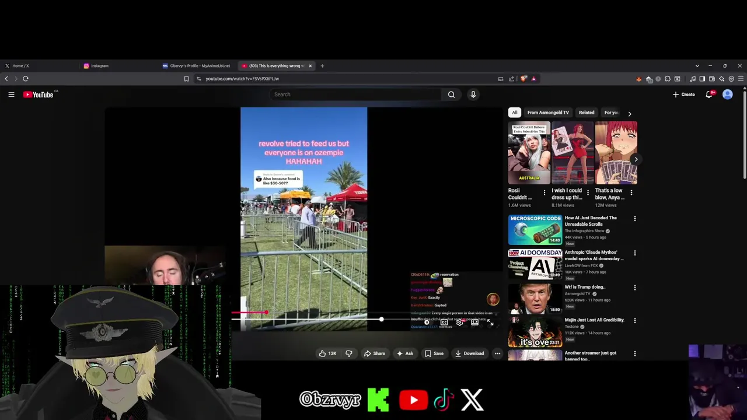The width and height of the screenshot is (747, 420).
Task: Open more actions three-dot menu
Action: click(497, 353)
